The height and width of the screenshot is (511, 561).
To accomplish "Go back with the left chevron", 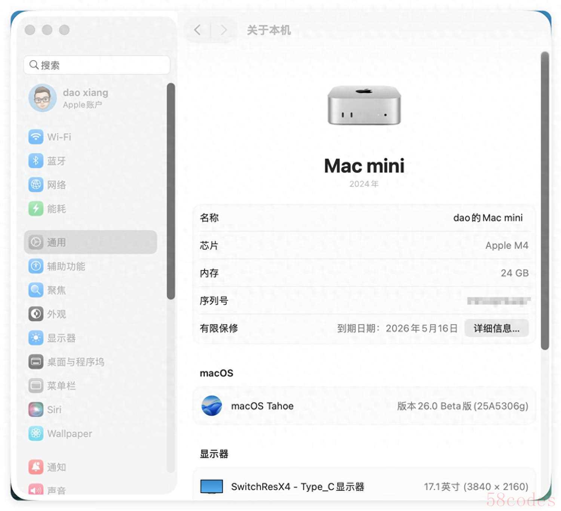I will [197, 30].
